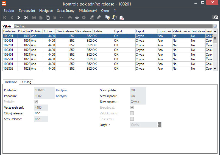Click the table scroll up arrow

(x=215, y=31)
